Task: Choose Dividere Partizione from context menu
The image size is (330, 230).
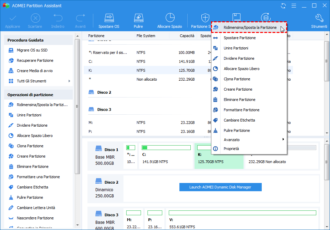Action: 249,59
